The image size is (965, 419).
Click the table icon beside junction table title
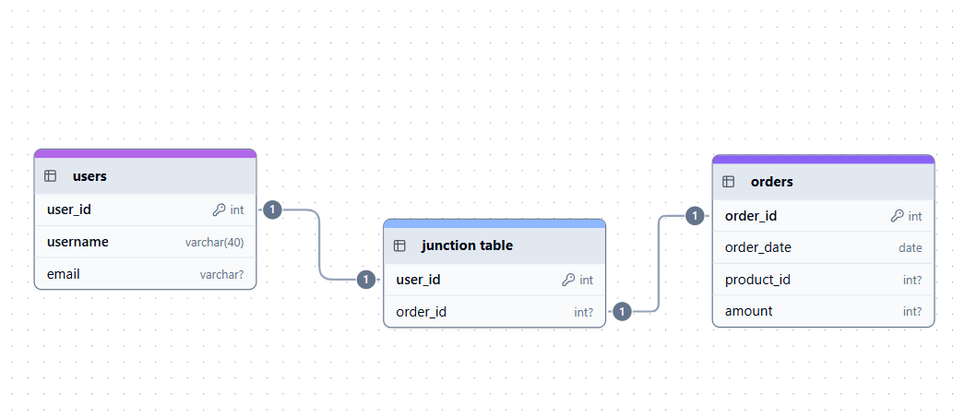(x=399, y=245)
